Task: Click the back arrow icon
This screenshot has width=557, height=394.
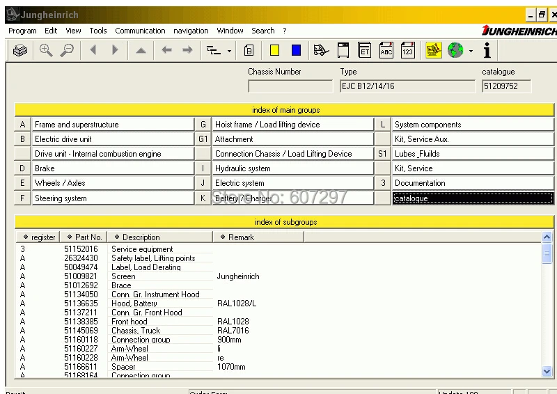Action: tap(166, 50)
